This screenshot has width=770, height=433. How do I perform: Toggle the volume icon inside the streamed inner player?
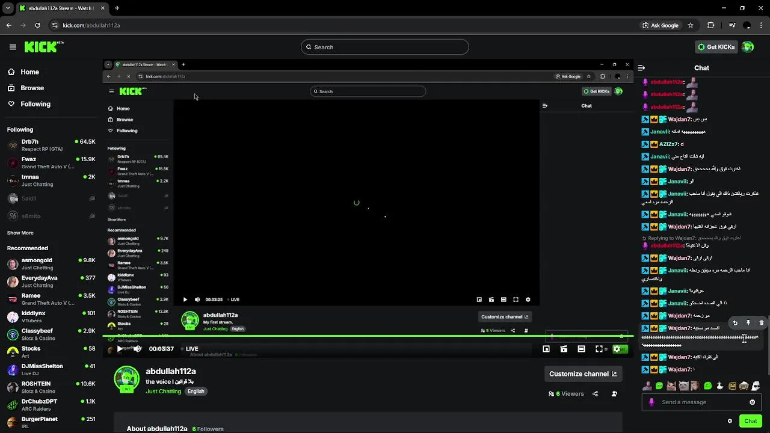[197, 299]
